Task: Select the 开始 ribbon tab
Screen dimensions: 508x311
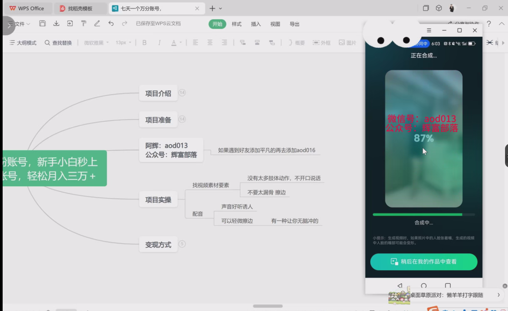Action: (x=217, y=24)
